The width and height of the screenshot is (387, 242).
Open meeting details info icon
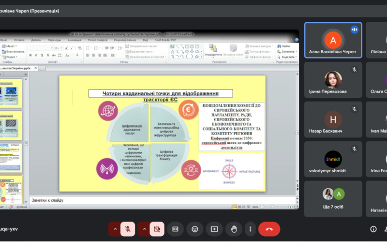point(373,229)
